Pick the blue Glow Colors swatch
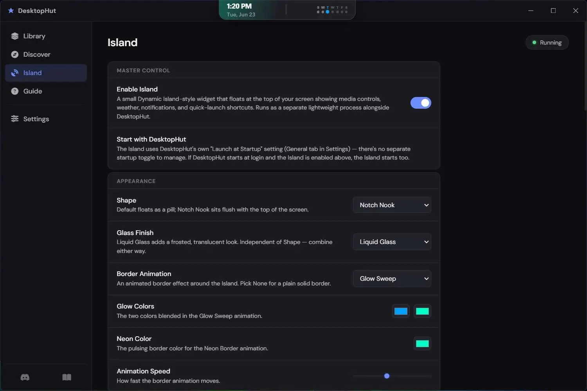Viewport: 587px width, 391px height. pos(401,311)
